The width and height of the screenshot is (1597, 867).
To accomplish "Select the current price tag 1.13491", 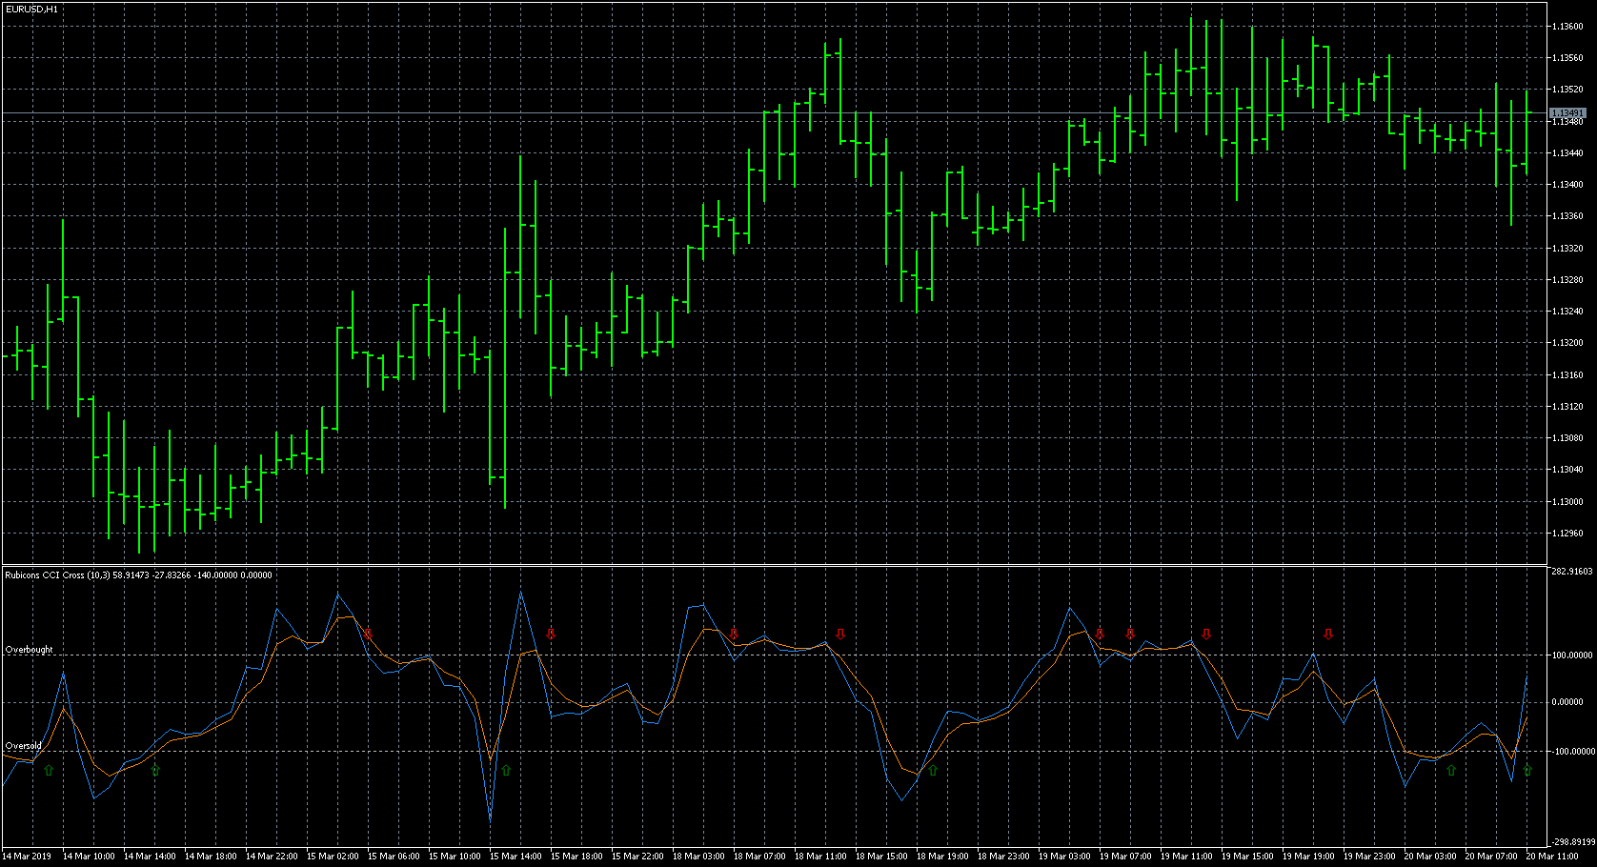I will click(x=1567, y=113).
